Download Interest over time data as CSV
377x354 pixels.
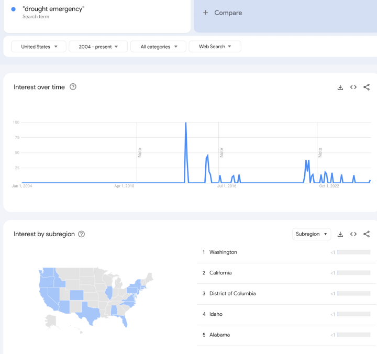pos(340,87)
